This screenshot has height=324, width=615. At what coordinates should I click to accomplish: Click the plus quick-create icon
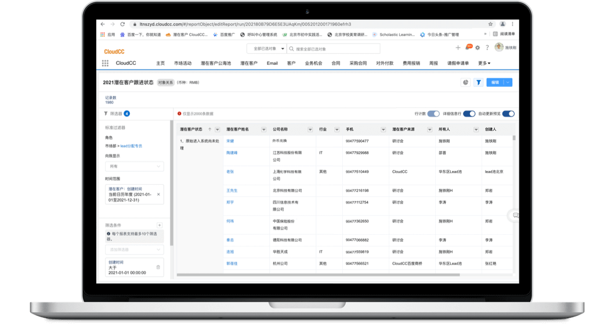pos(458,48)
